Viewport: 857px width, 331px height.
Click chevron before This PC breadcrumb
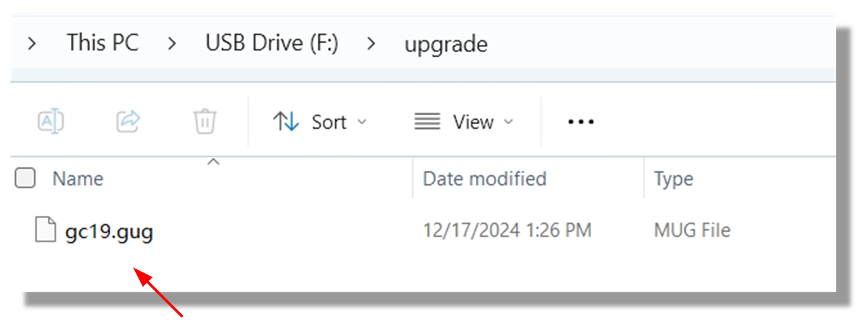pyautogui.click(x=32, y=44)
